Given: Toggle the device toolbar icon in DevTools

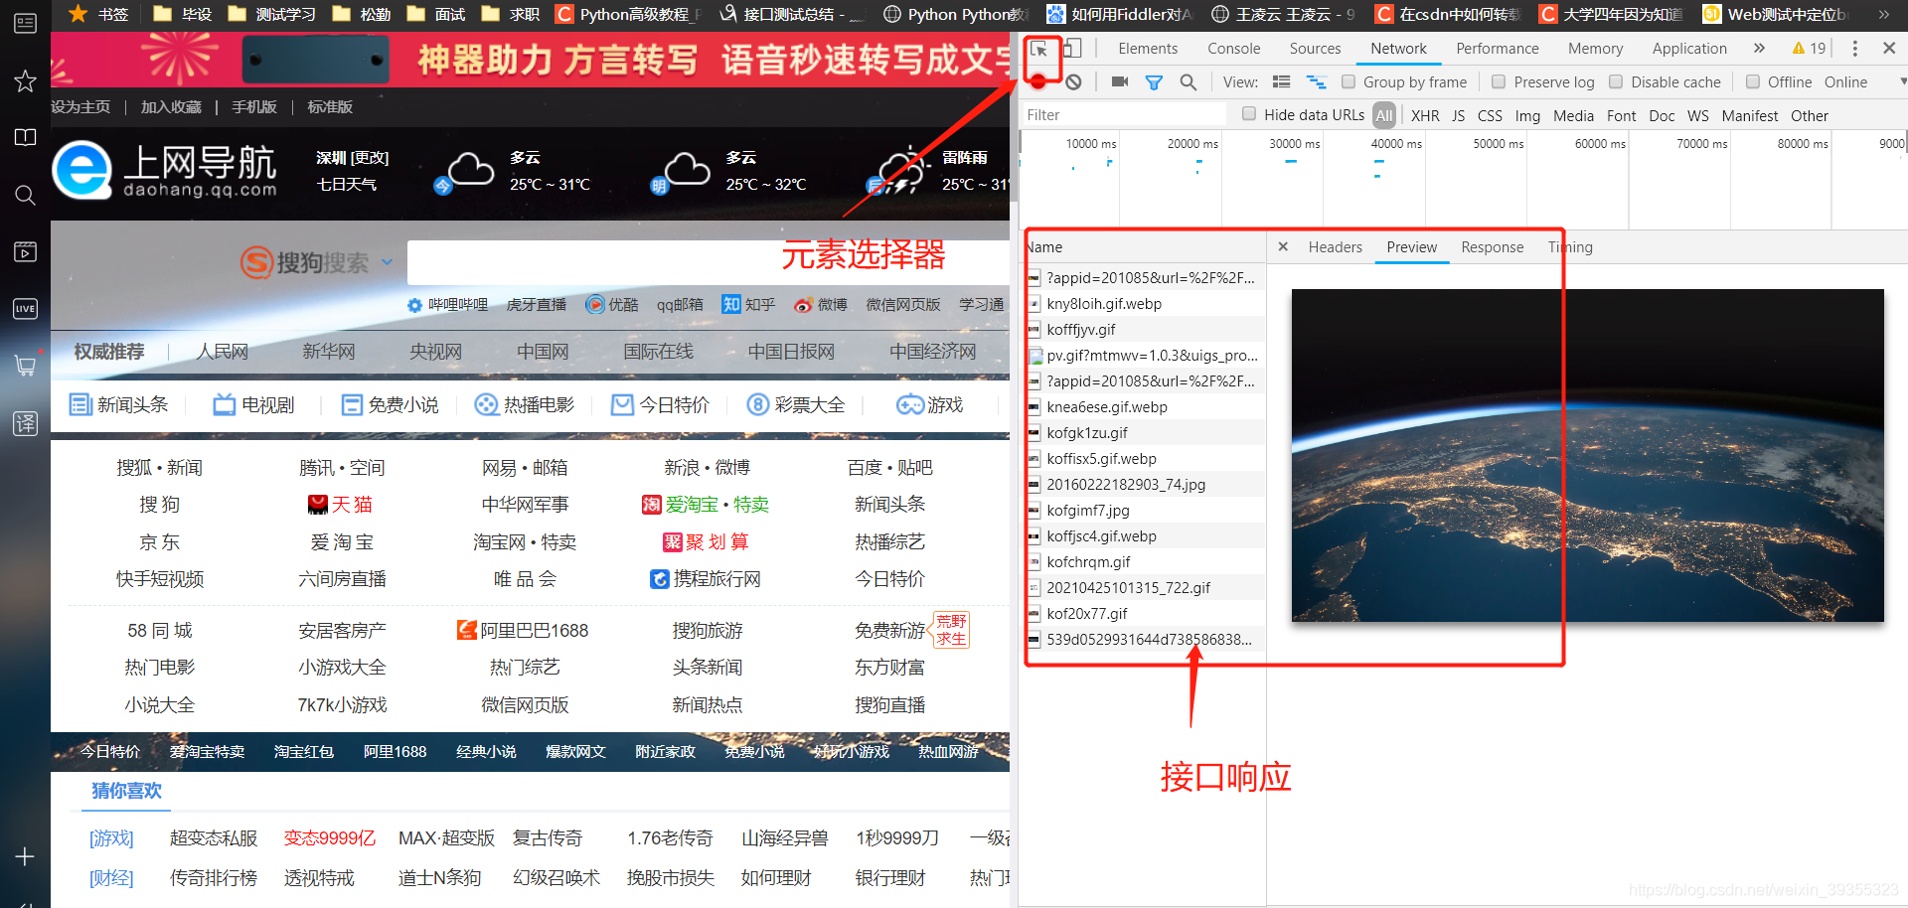Looking at the screenshot, I should coord(1072,49).
